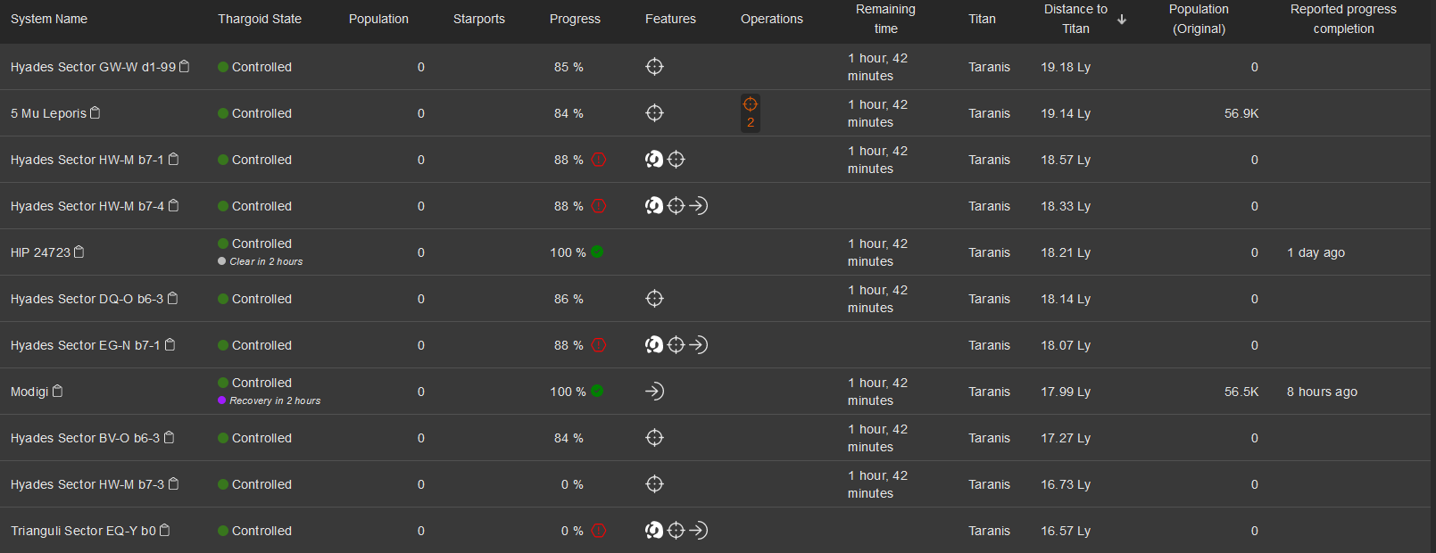
Task: Click the green Controlled status dot for Modigi
Action: pos(223,383)
